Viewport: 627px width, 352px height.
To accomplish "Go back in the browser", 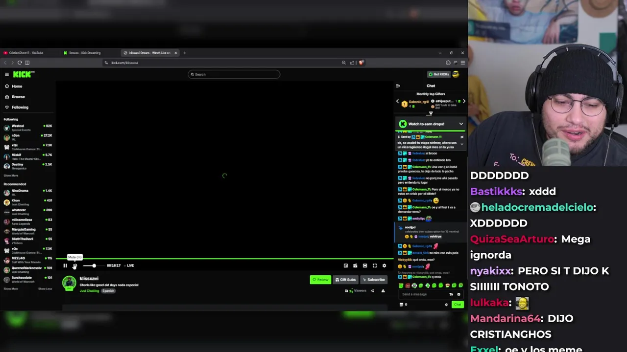I will [5, 63].
